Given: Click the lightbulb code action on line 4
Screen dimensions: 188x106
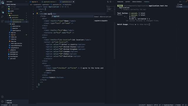Looking at the screenshot, I should pos(37,14).
